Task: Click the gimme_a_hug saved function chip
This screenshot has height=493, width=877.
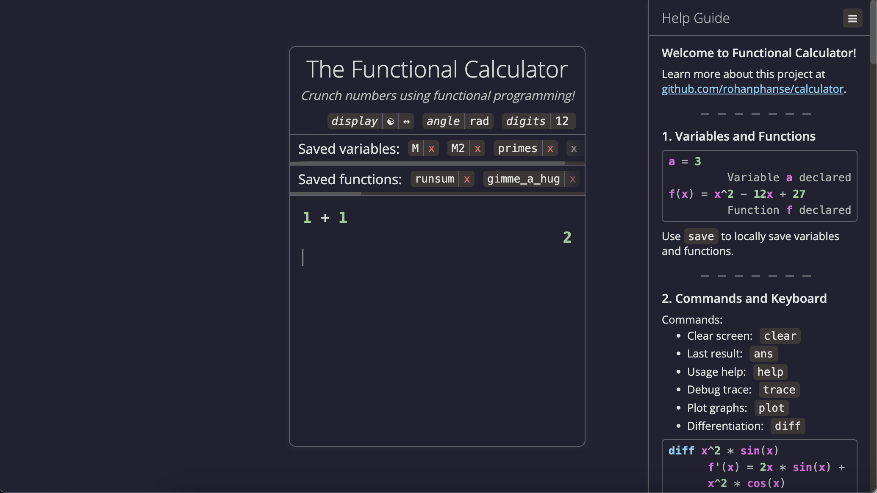Action: tap(523, 179)
